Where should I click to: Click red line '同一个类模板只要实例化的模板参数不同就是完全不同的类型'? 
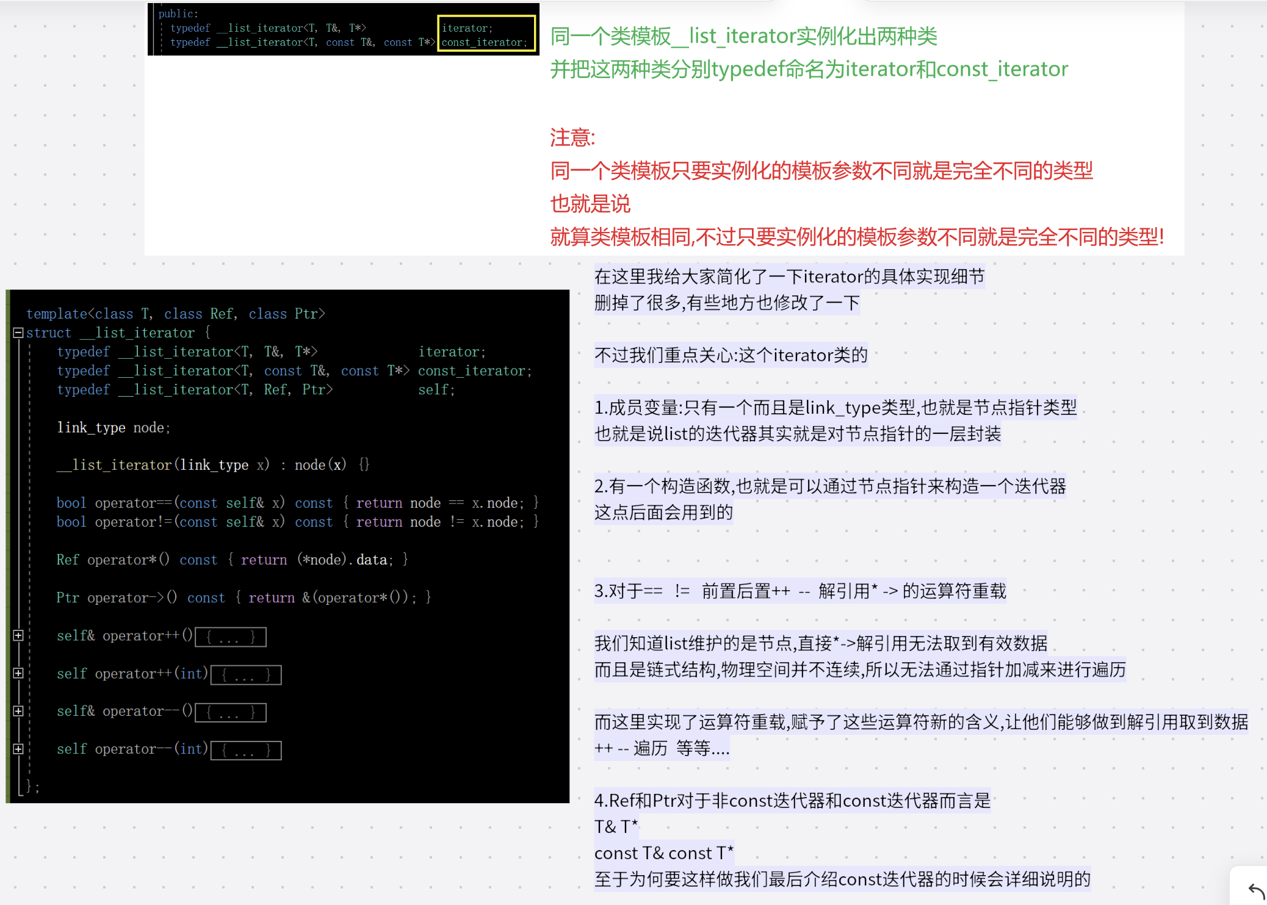tap(821, 170)
